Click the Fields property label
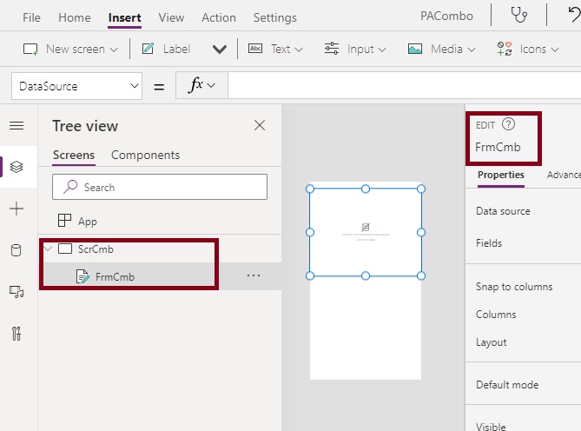This screenshot has width=581, height=431. [489, 243]
